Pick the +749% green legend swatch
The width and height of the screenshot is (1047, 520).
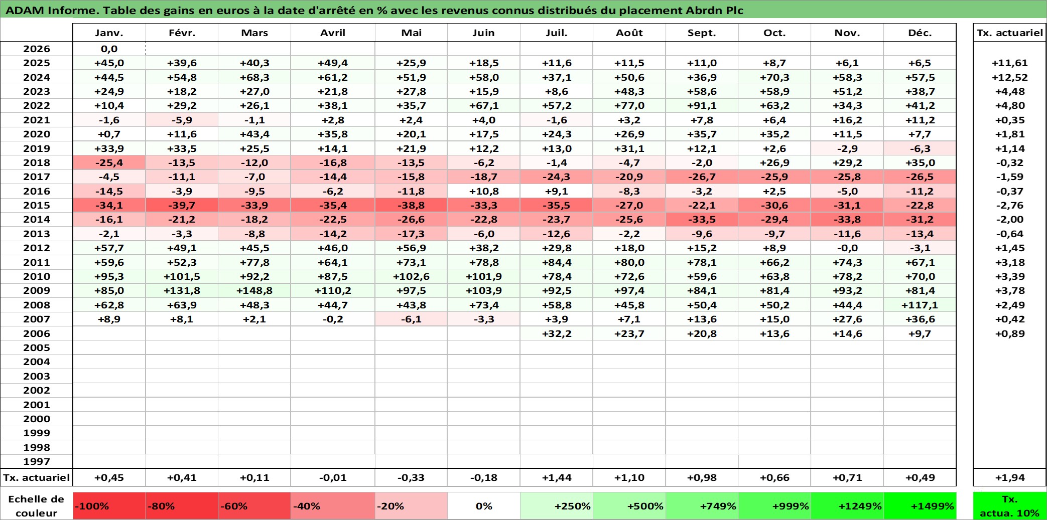point(702,506)
